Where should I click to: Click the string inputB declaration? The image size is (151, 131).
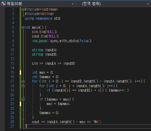[44, 54]
